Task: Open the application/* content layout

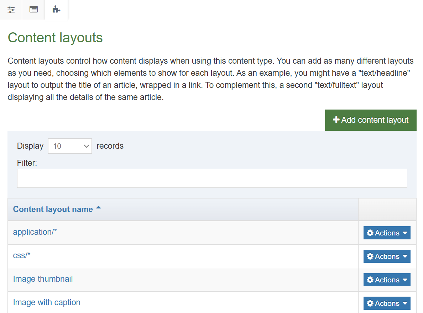Action: coord(35,232)
